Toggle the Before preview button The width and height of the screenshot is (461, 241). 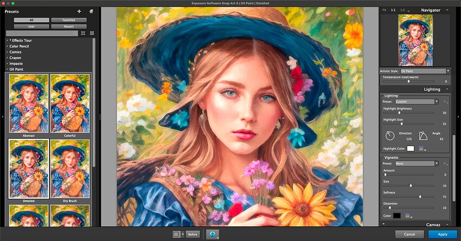tap(193, 235)
